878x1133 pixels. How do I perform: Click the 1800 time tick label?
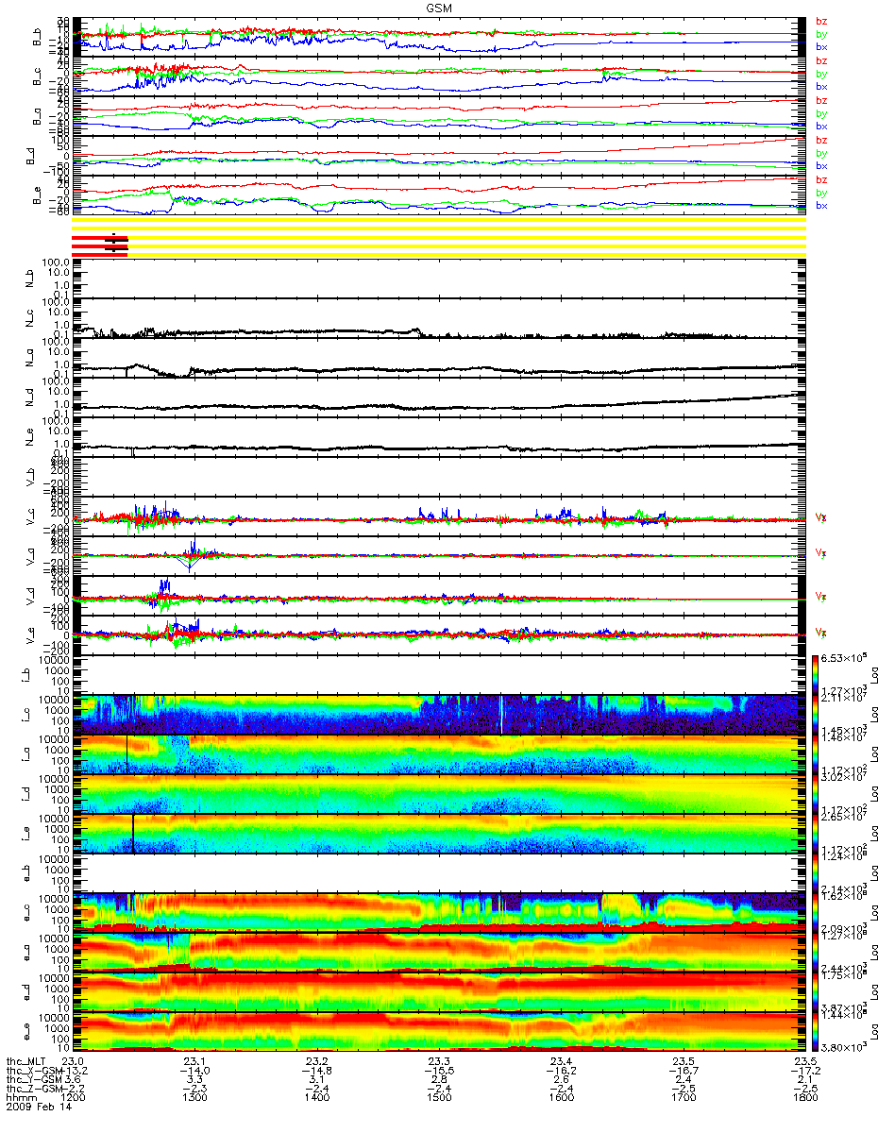coord(804,1099)
